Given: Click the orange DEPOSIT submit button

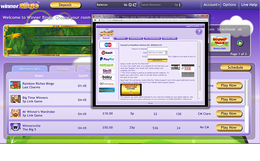Looking at the screenshot, I should tap(157, 60).
